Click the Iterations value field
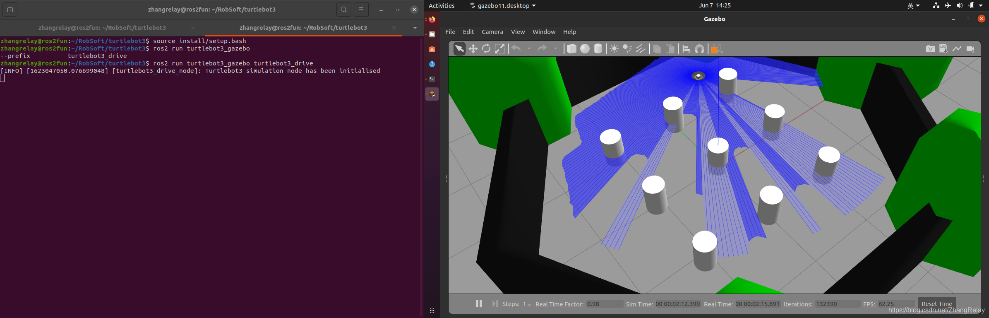Screen dimensions: 989x318 838,304
